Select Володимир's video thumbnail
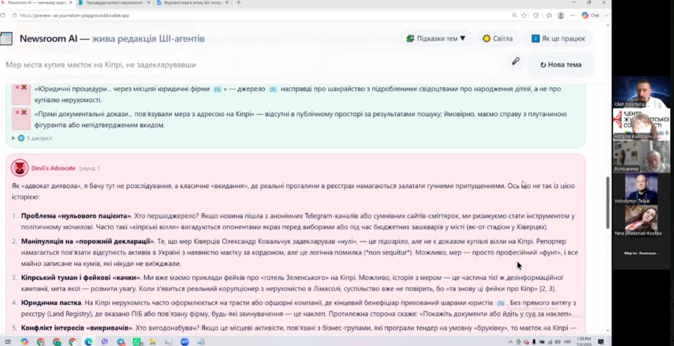 click(641, 156)
